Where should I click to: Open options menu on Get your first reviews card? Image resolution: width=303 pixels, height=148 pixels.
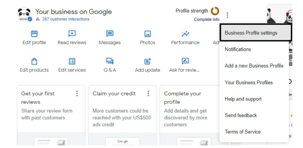tap(77, 93)
